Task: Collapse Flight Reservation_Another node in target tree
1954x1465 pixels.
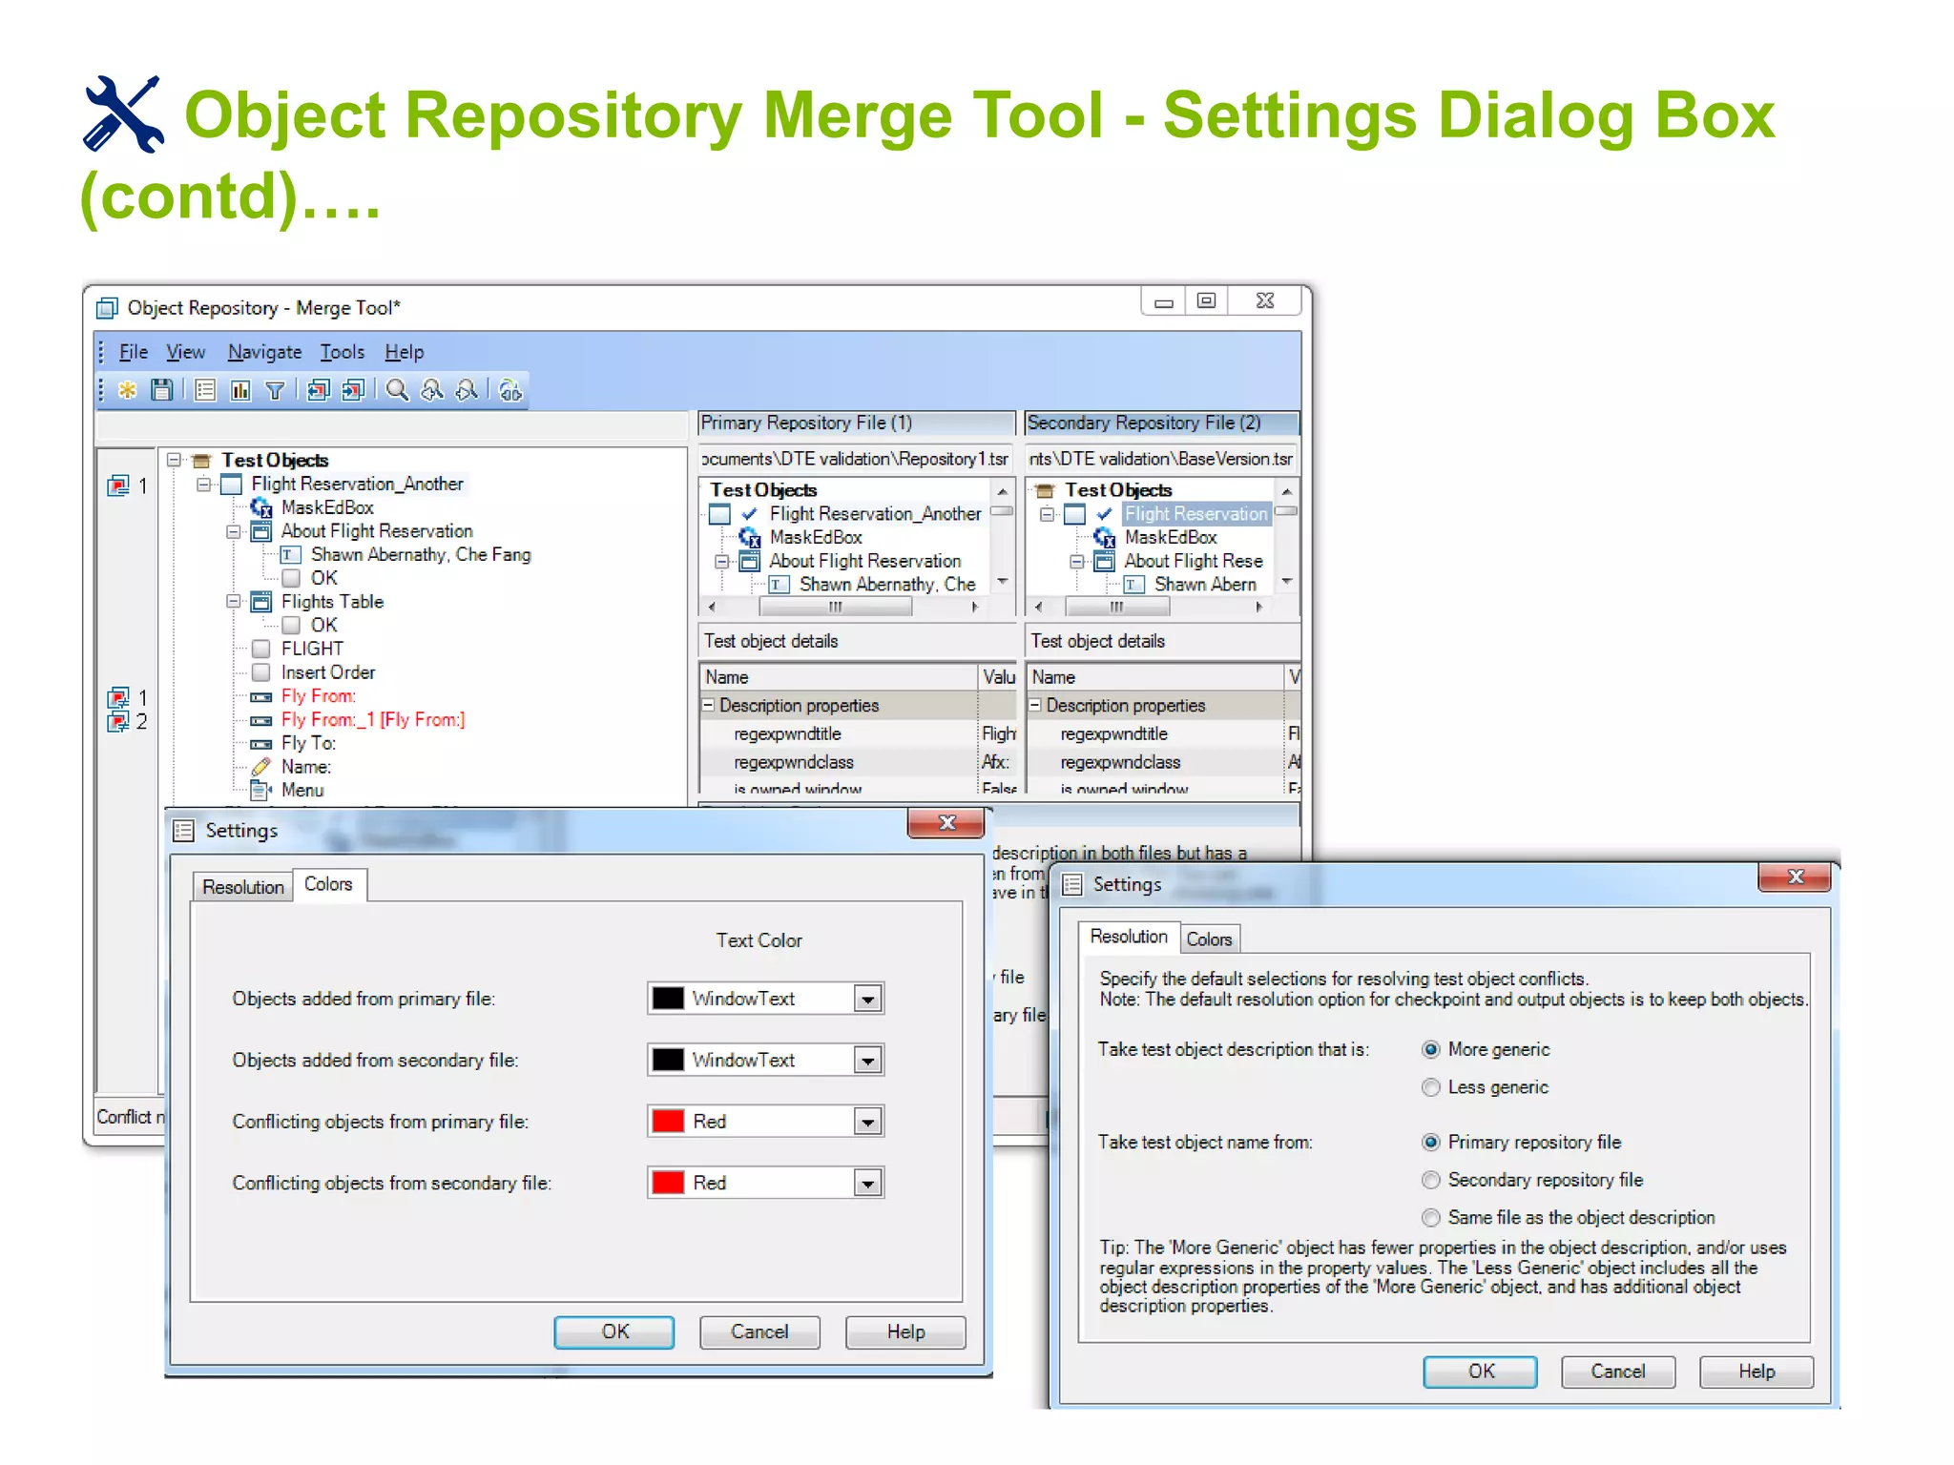Action: click(203, 485)
